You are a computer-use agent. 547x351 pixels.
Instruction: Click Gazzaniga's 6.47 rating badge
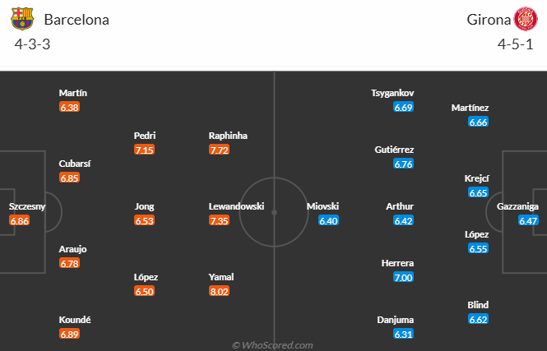pyautogui.click(x=528, y=221)
